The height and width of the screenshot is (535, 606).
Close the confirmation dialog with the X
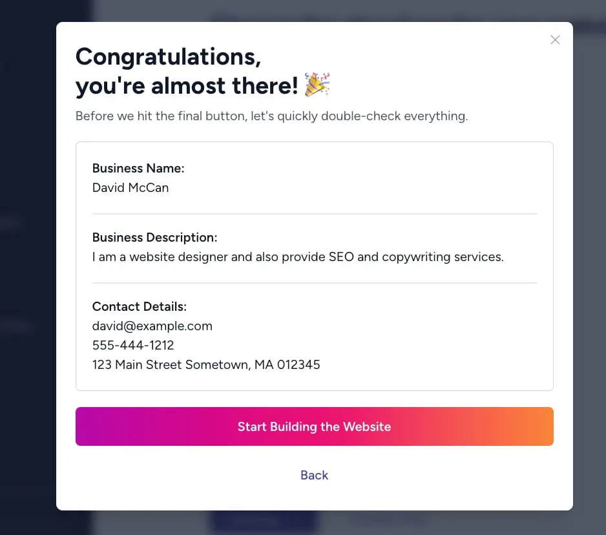click(x=555, y=40)
